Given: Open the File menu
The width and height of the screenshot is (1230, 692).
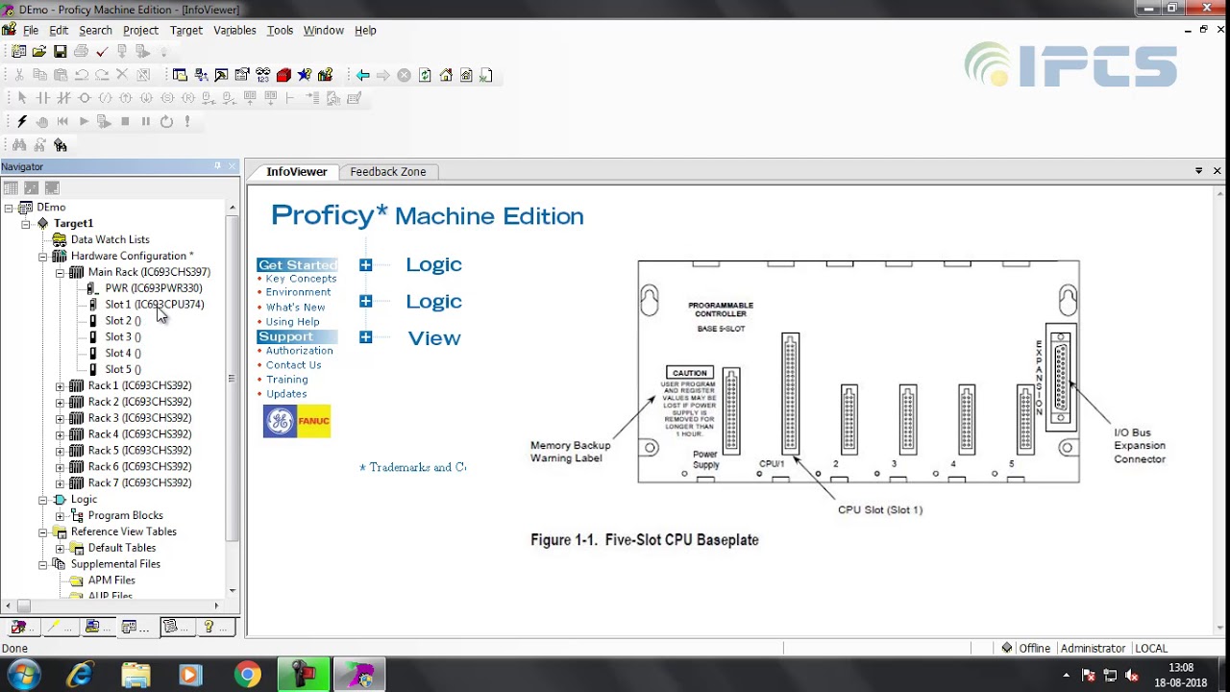Looking at the screenshot, I should [31, 30].
